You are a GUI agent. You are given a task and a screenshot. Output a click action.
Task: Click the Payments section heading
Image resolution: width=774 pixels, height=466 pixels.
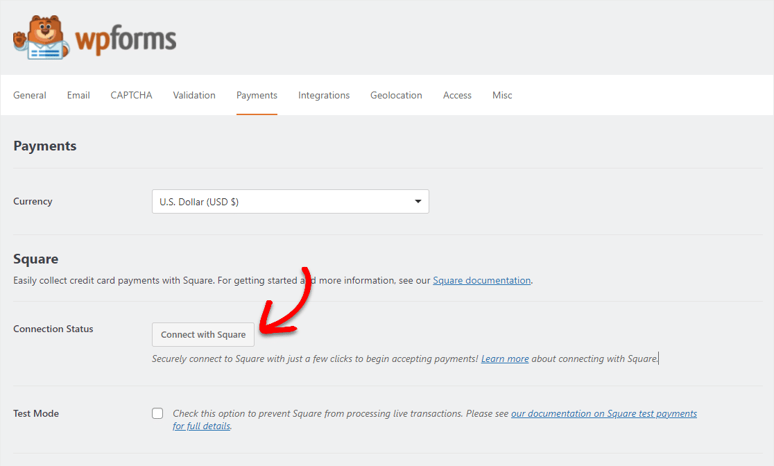tap(45, 146)
